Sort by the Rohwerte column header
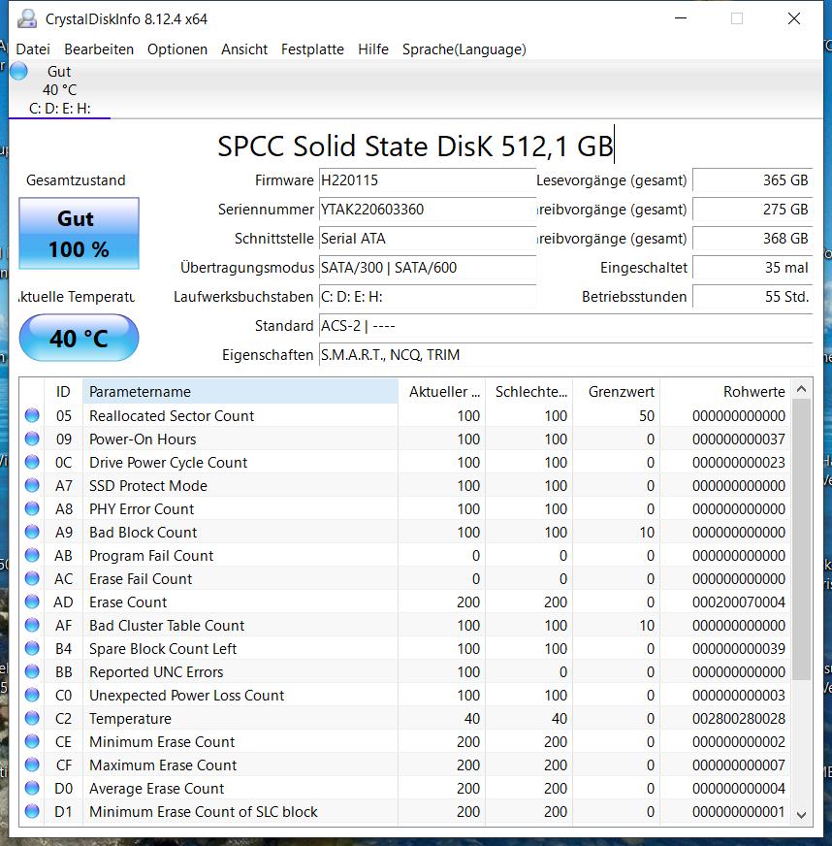This screenshot has height=846, width=832. click(x=725, y=392)
